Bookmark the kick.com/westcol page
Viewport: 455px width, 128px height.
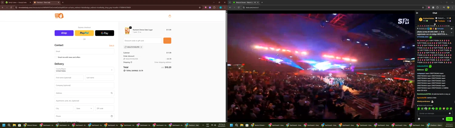click(x=423, y=8)
